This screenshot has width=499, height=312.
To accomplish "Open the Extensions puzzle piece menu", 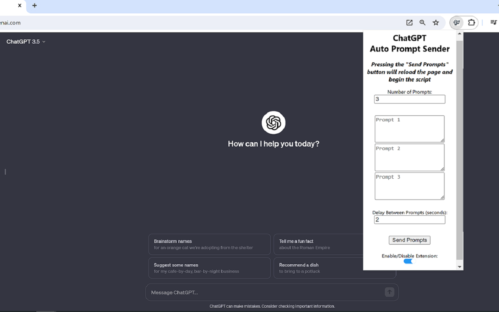I will 471,23.
